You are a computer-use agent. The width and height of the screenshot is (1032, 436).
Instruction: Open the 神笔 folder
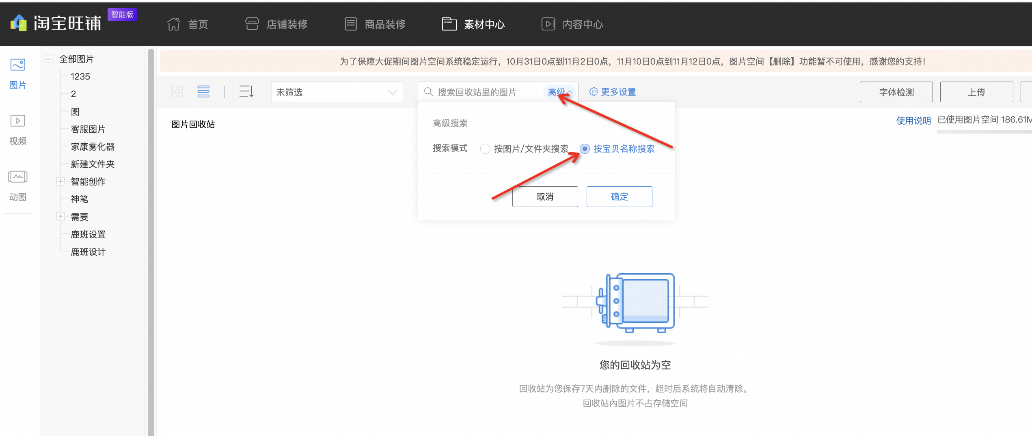(80, 199)
